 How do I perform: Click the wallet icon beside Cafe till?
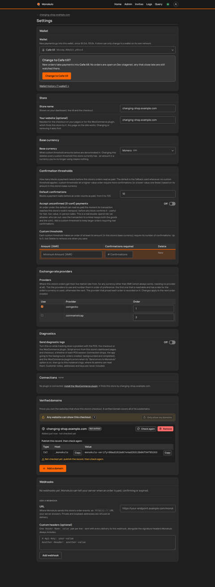43,50
